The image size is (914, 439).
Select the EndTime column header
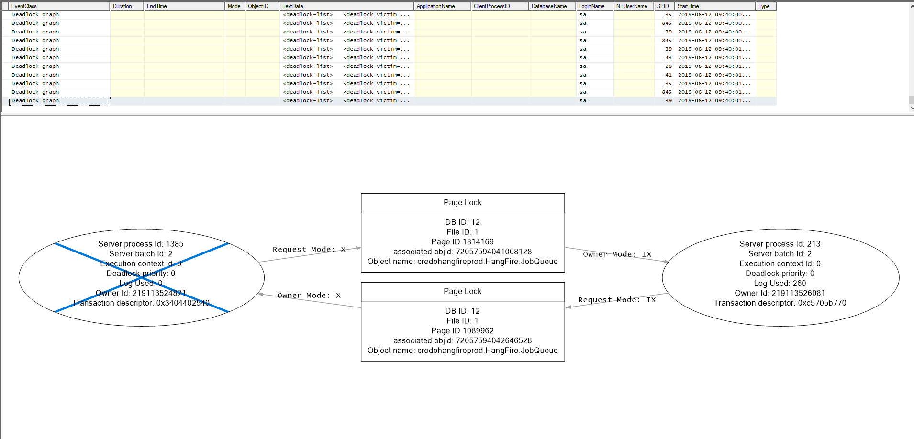point(183,6)
